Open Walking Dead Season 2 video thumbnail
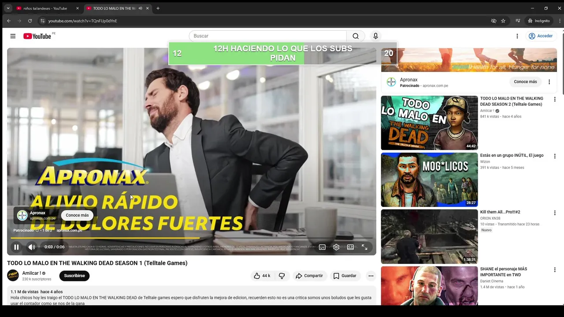 click(x=429, y=123)
